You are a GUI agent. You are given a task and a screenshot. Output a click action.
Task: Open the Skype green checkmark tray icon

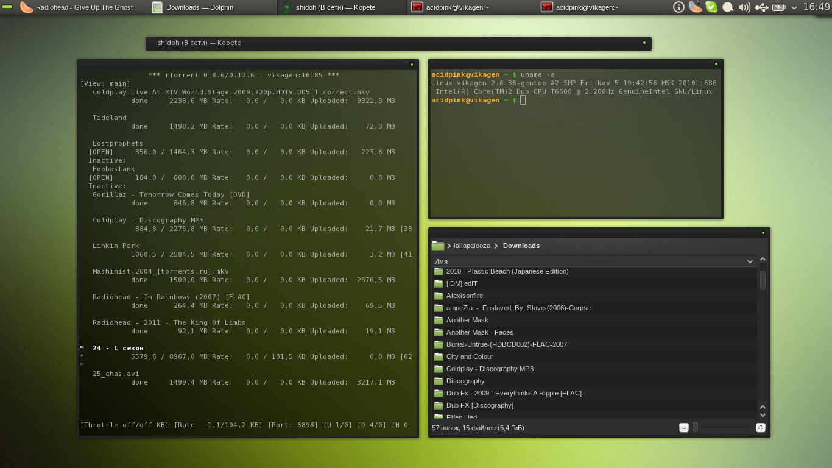pyautogui.click(x=711, y=7)
